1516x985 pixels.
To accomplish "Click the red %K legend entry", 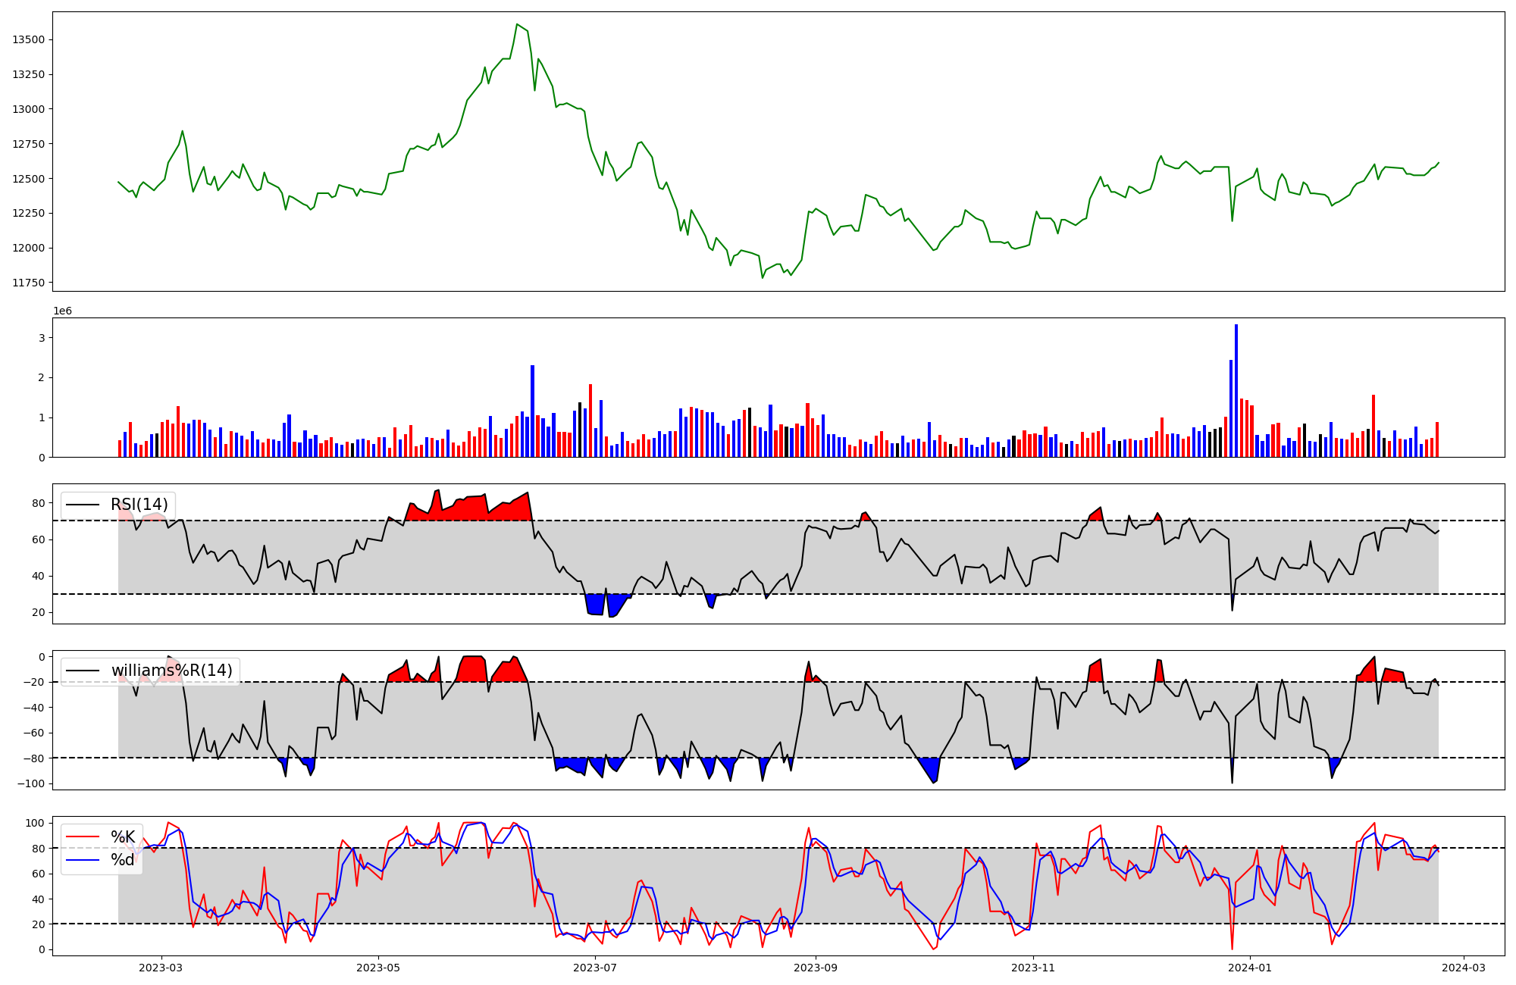I will pyautogui.click(x=123, y=837).
